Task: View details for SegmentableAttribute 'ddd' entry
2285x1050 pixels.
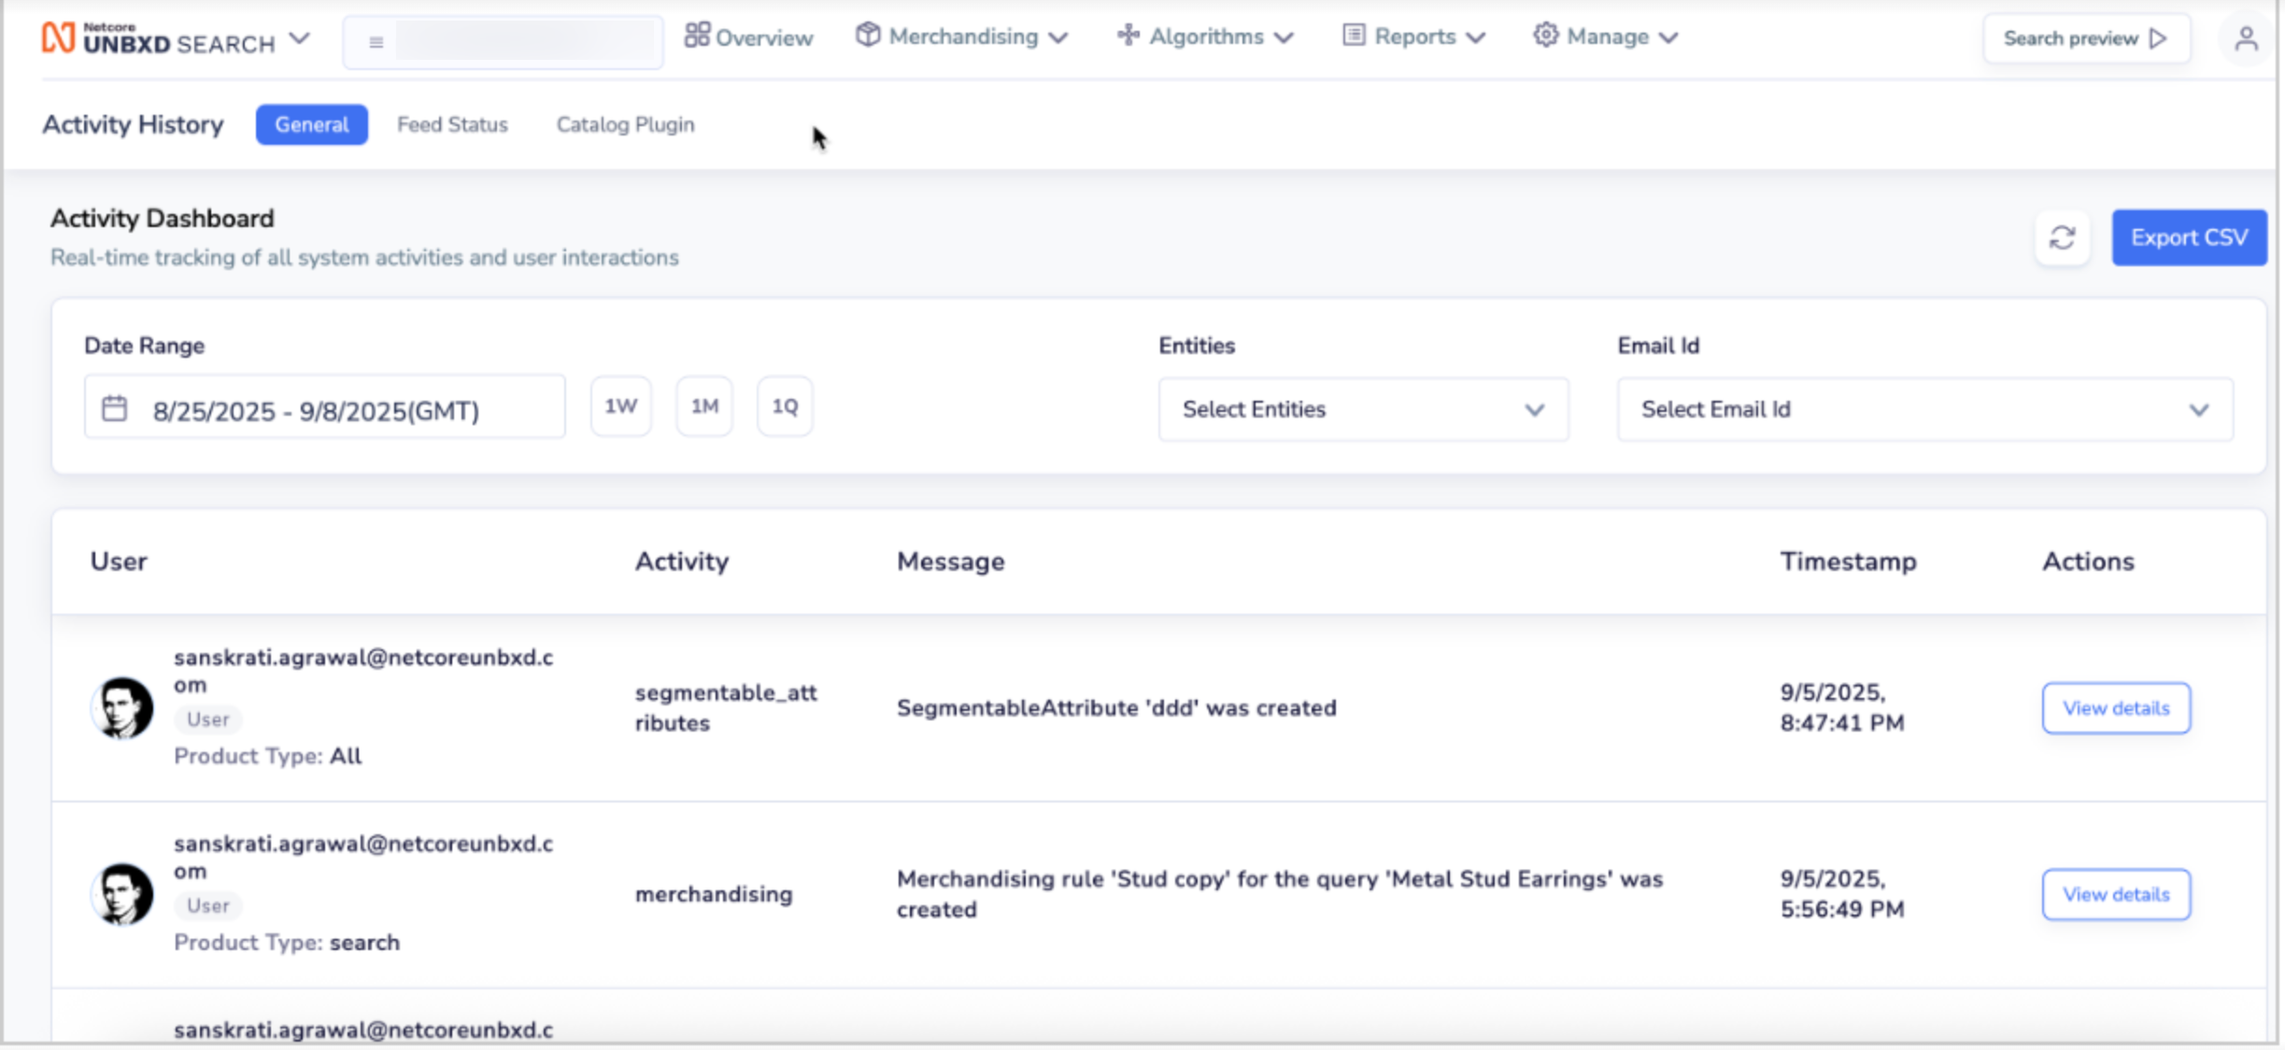Action: click(x=2116, y=708)
